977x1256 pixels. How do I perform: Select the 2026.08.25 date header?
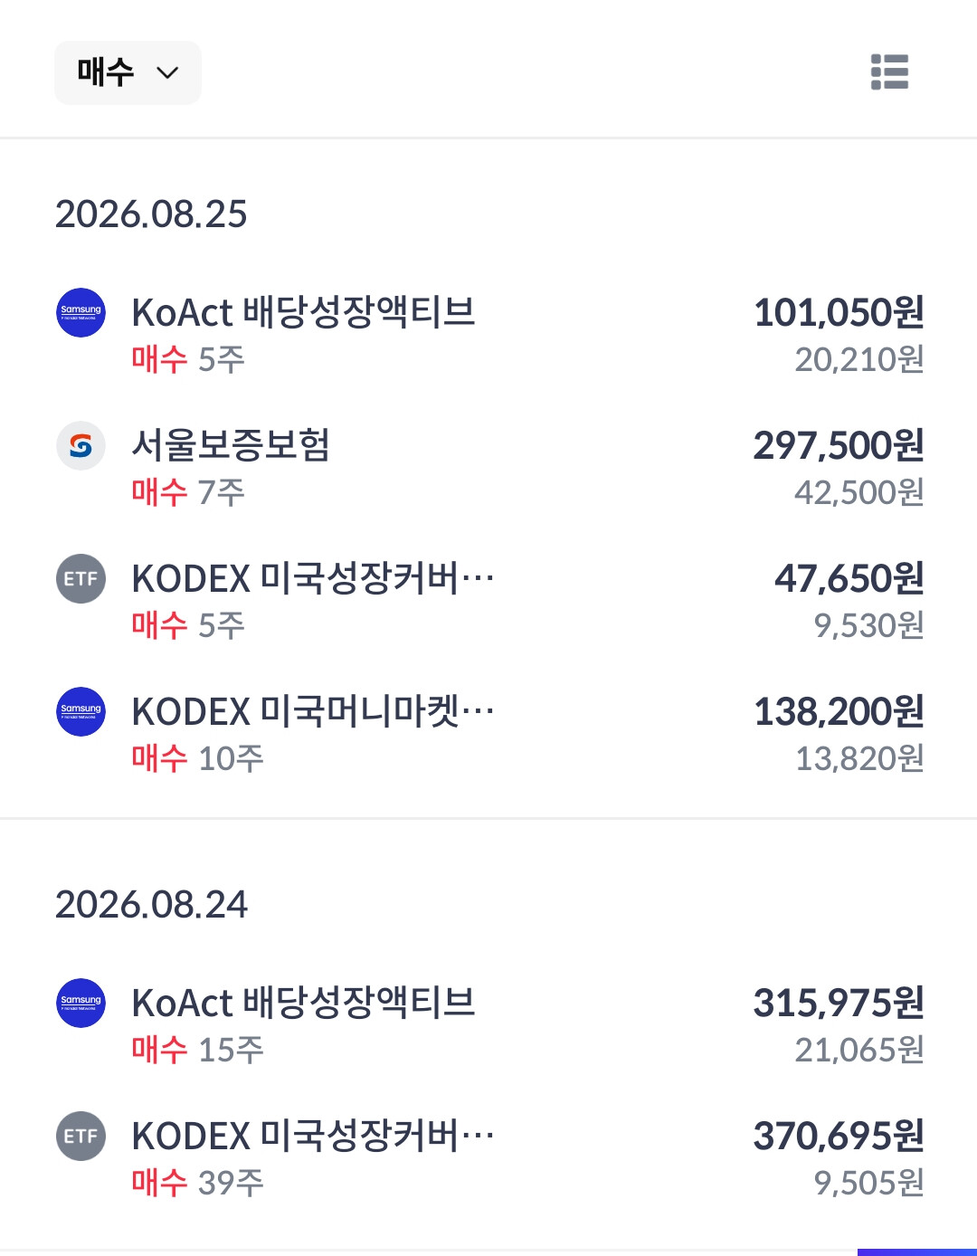pyautogui.click(x=151, y=214)
